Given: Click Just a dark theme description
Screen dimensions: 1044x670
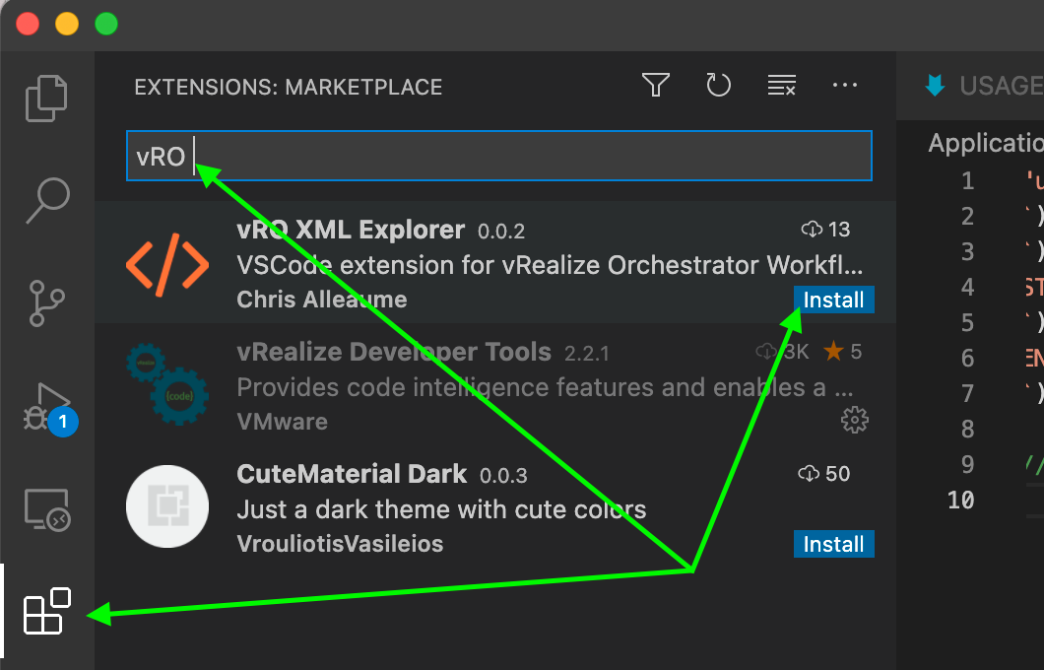Looking at the screenshot, I should tap(441, 509).
